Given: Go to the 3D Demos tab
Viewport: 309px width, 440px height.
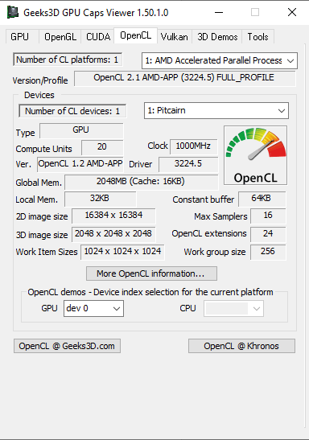Looking at the screenshot, I should click(x=217, y=37).
